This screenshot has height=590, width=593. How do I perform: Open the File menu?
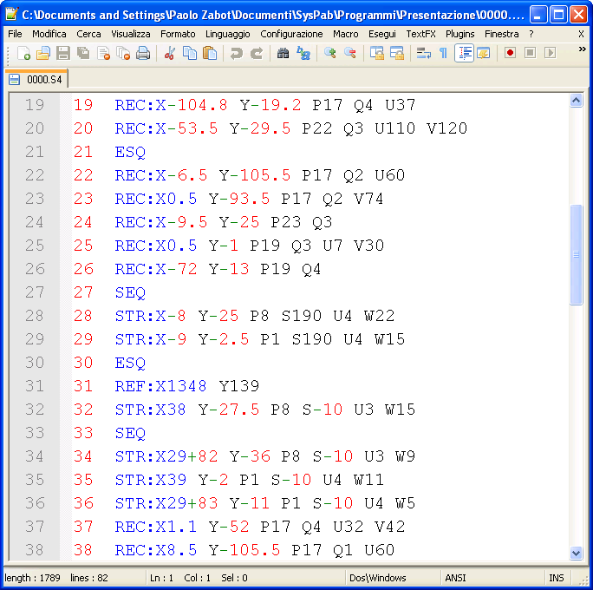[x=15, y=34]
